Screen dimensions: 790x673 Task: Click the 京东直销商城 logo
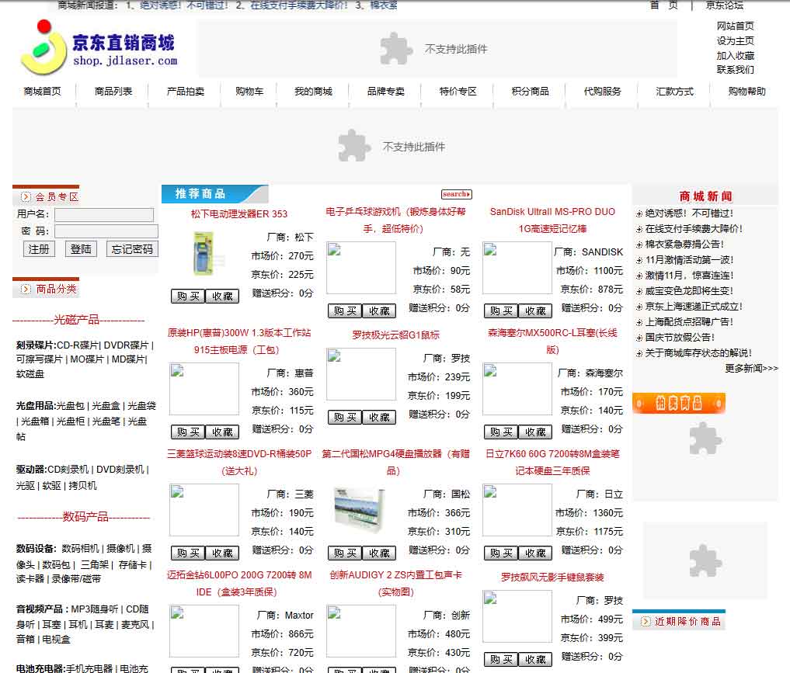coord(99,48)
